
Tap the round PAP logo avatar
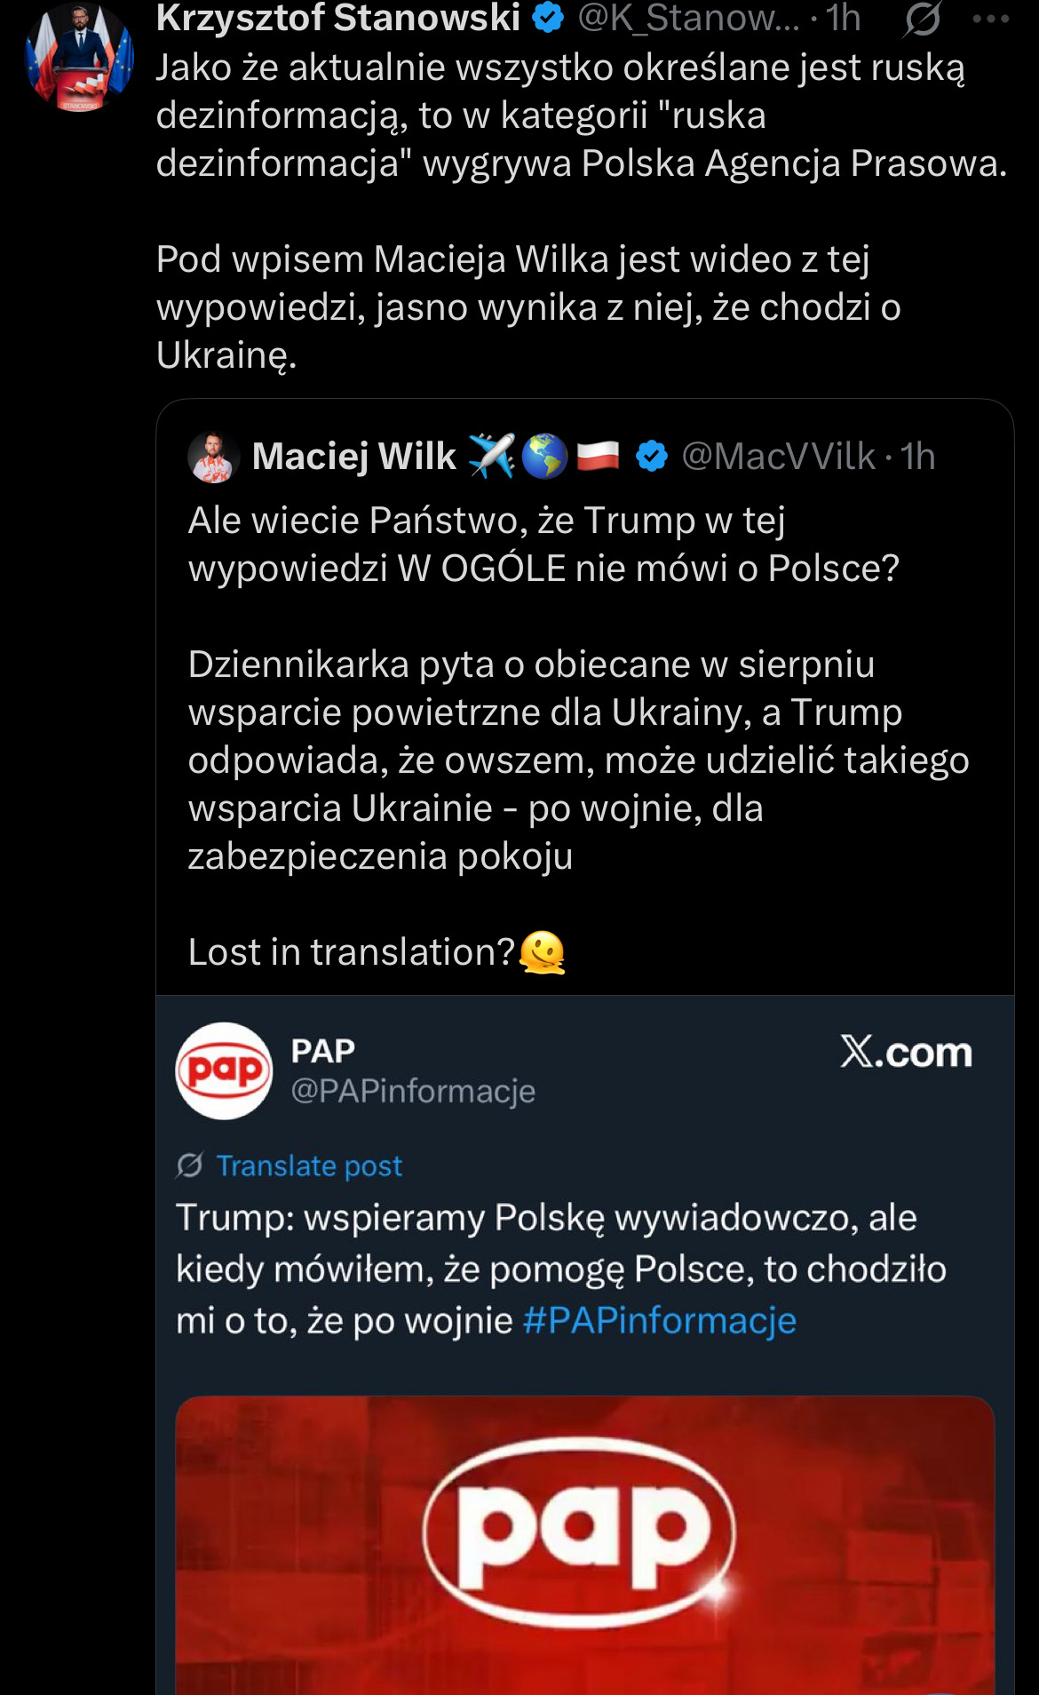224,1070
